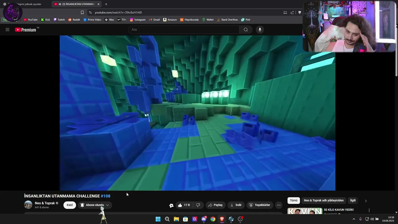
Task: Open Microsoft Store from taskbar
Action: 185,219
